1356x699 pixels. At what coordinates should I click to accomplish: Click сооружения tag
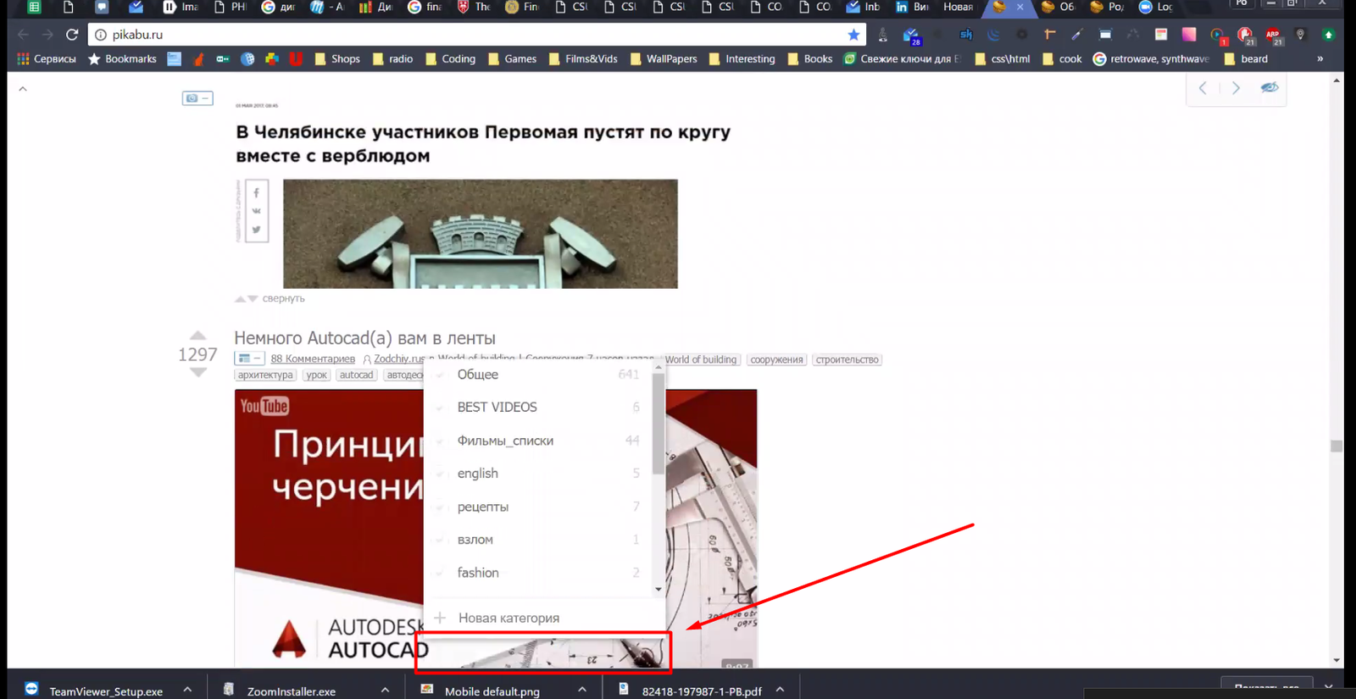point(776,359)
